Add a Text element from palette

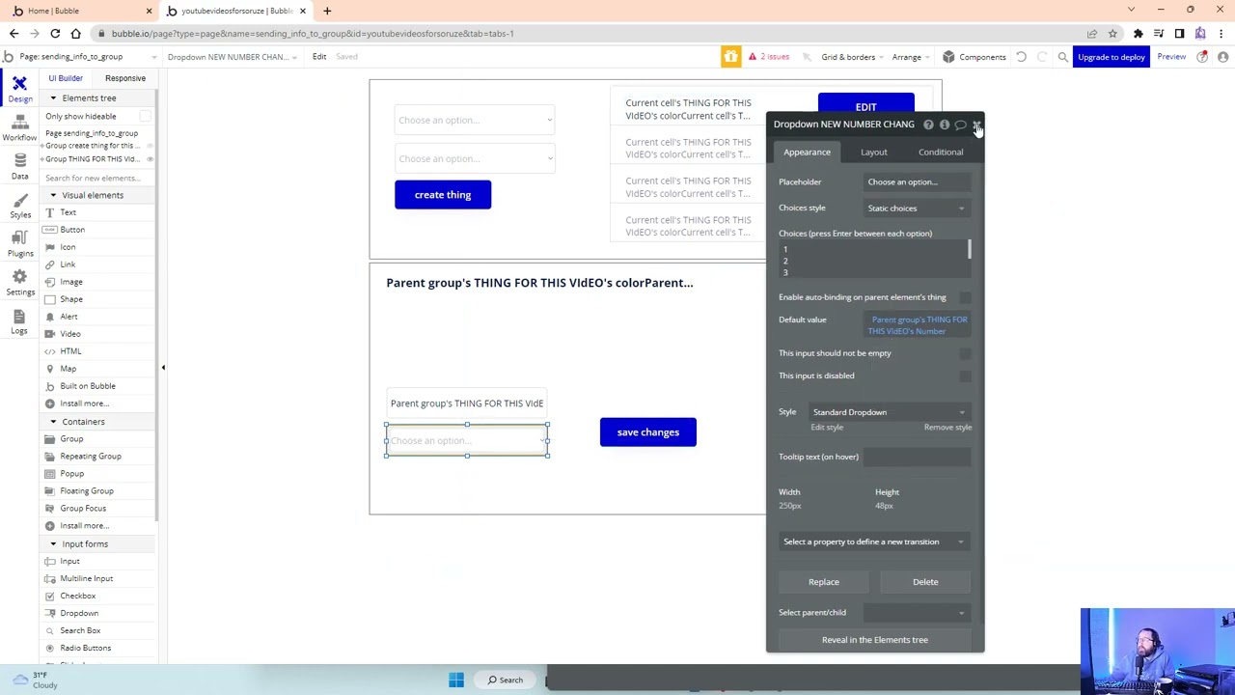68,212
